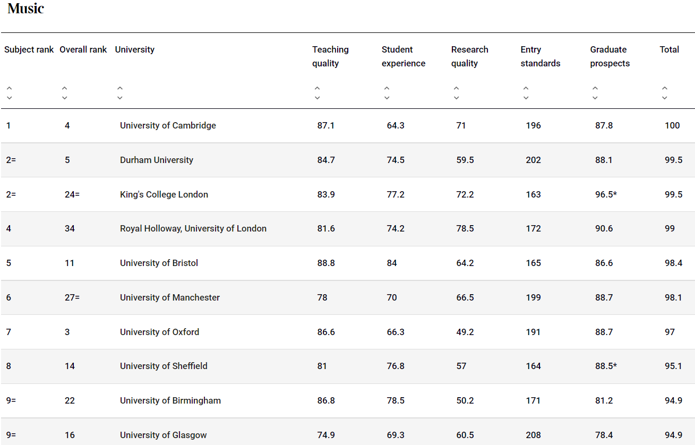This screenshot has height=445, width=695.
Task: Select University of Oxford row
Action: click(x=348, y=332)
